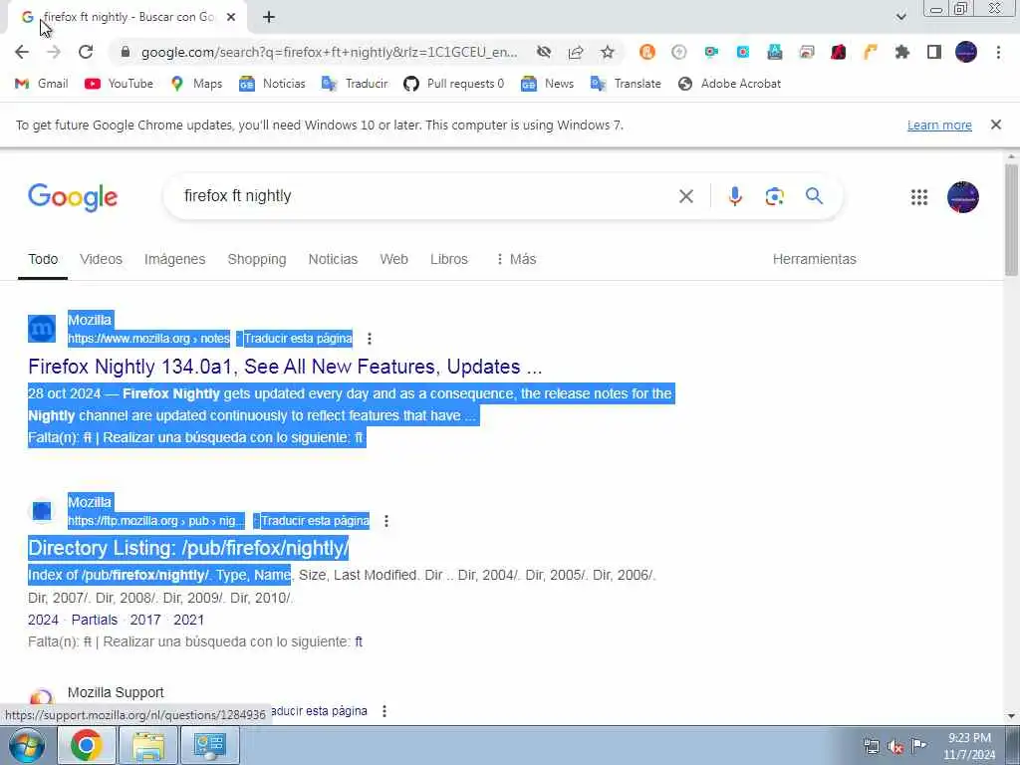This screenshot has height=765, width=1020.
Task: Expand the Más filter menu
Action: click(x=516, y=259)
